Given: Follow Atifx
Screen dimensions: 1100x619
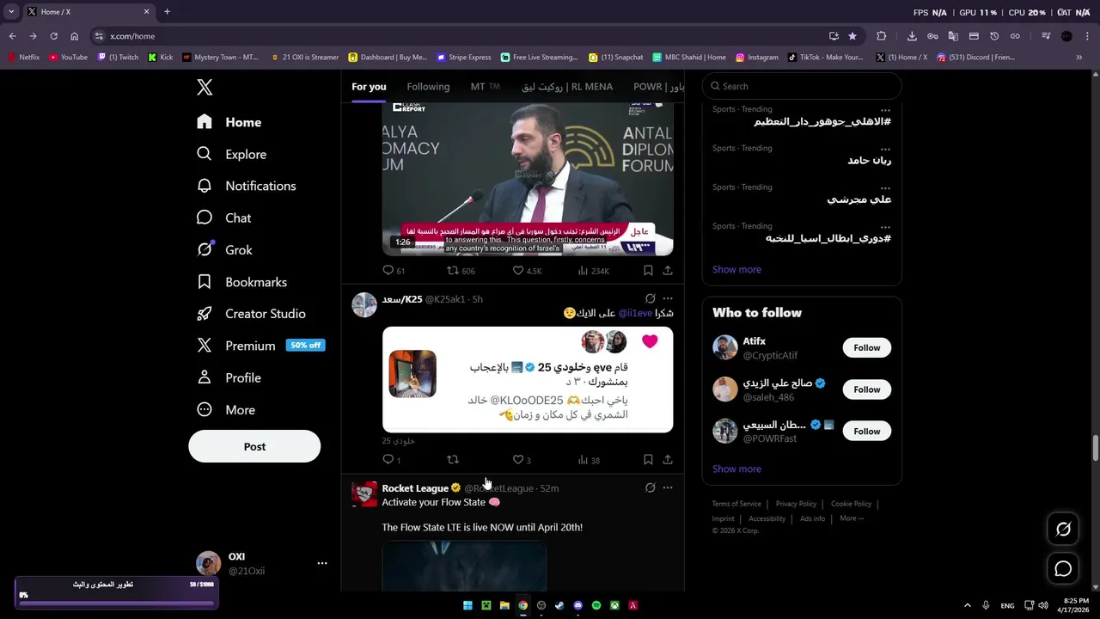Looking at the screenshot, I should (866, 347).
